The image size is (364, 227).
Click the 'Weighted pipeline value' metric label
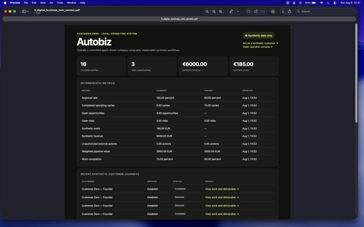point(95,151)
